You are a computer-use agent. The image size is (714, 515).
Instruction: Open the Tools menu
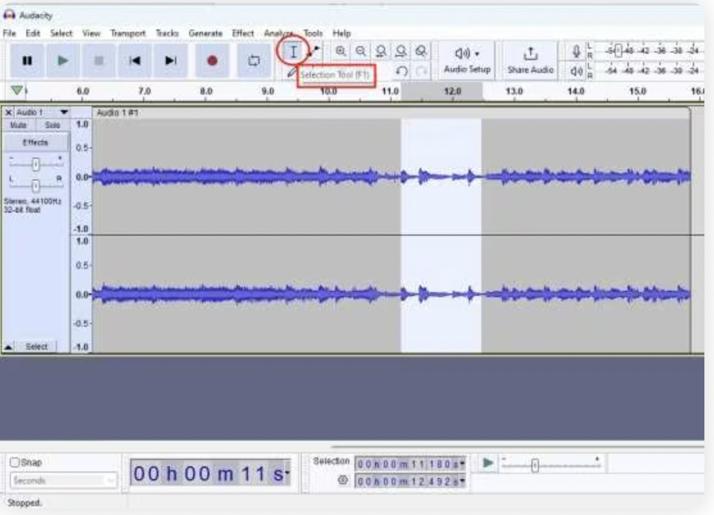point(313,33)
